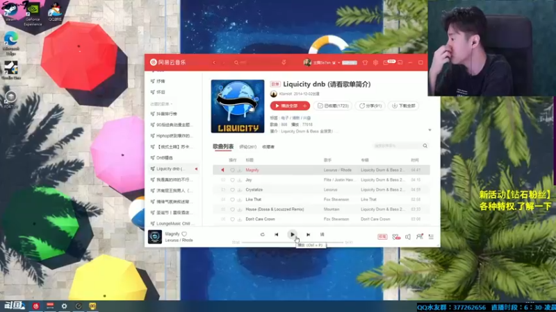Expand the username dropdown arrow

339,62
